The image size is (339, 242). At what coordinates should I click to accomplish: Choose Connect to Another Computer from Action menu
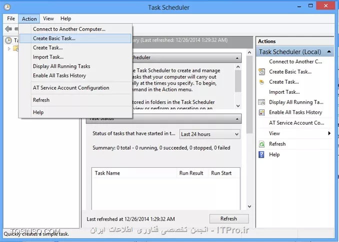pyautogui.click(x=75, y=29)
